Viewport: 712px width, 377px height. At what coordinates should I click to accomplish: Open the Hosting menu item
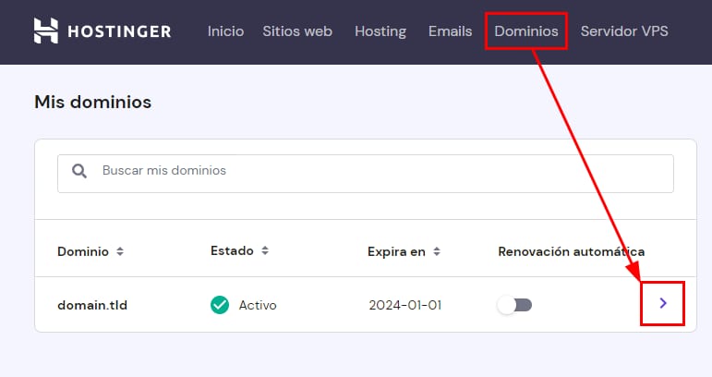click(x=380, y=31)
